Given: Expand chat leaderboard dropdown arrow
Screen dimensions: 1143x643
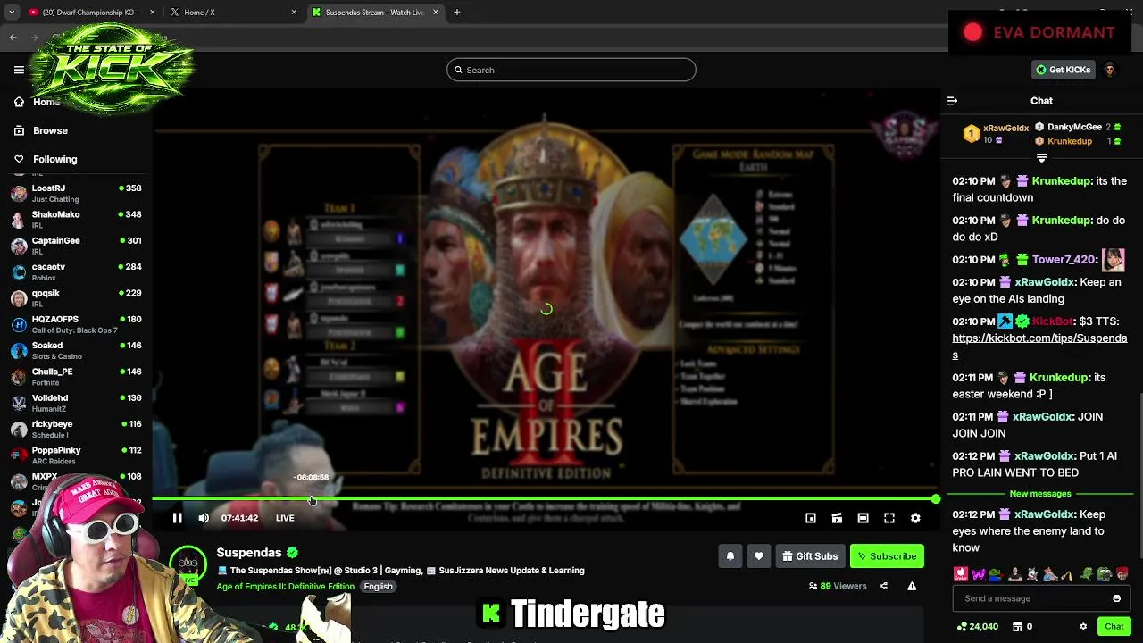Looking at the screenshot, I should point(1041,158).
